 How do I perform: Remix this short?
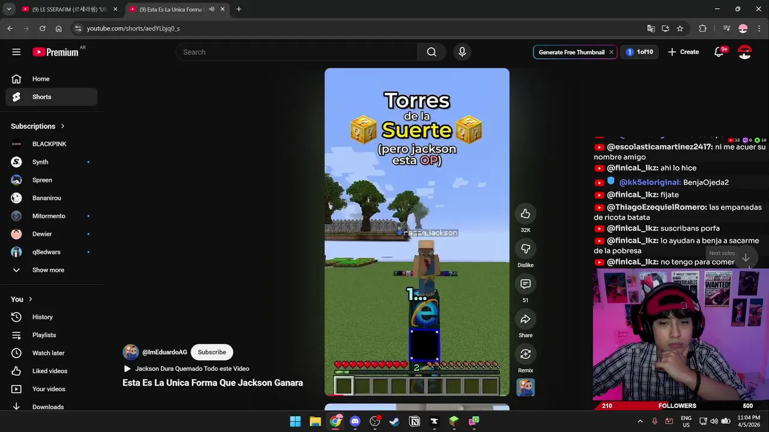[x=526, y=354]
